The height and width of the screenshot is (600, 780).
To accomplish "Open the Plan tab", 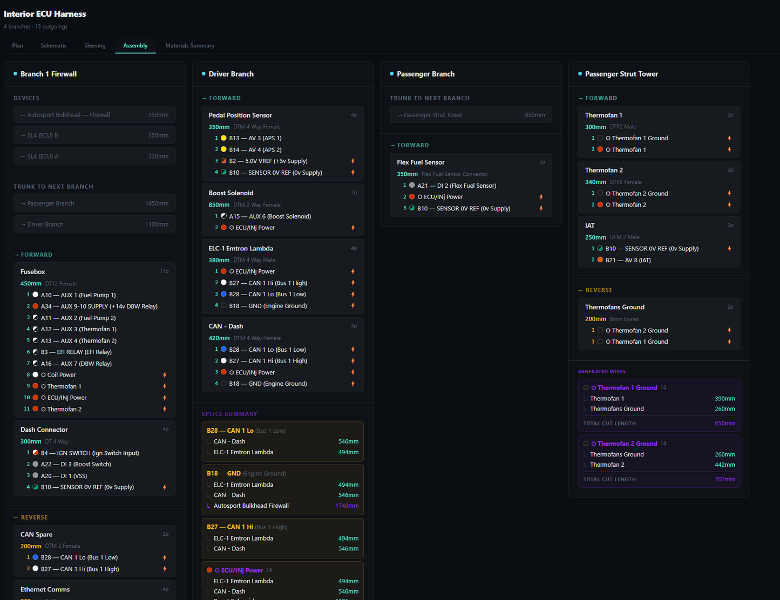I will [x=18, y=45].
